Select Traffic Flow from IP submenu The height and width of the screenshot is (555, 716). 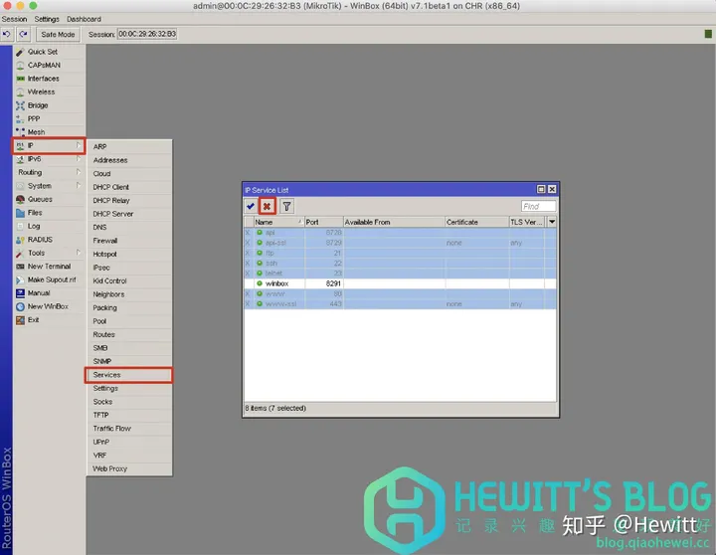129,429
